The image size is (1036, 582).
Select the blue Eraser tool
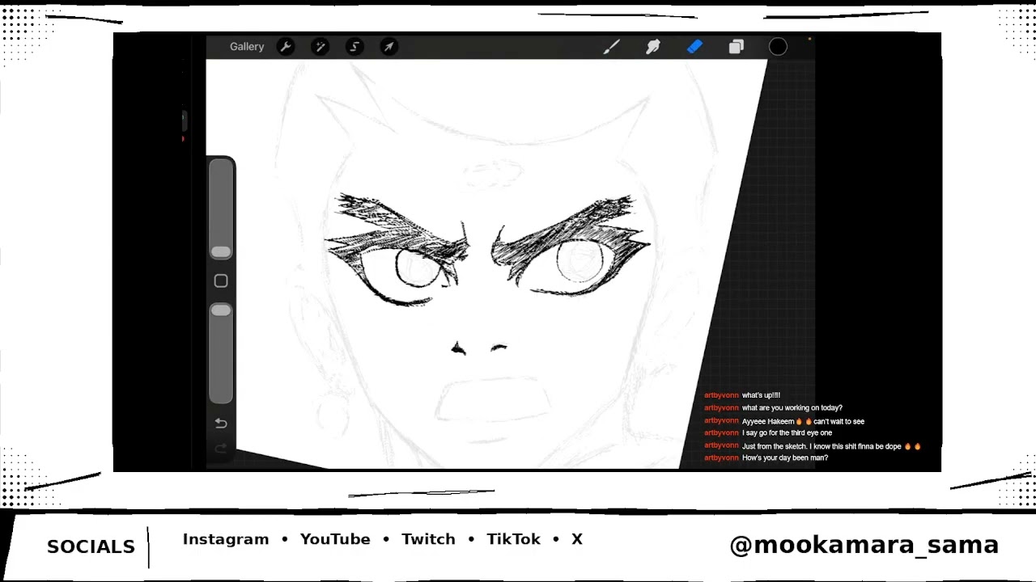point(694,47)
